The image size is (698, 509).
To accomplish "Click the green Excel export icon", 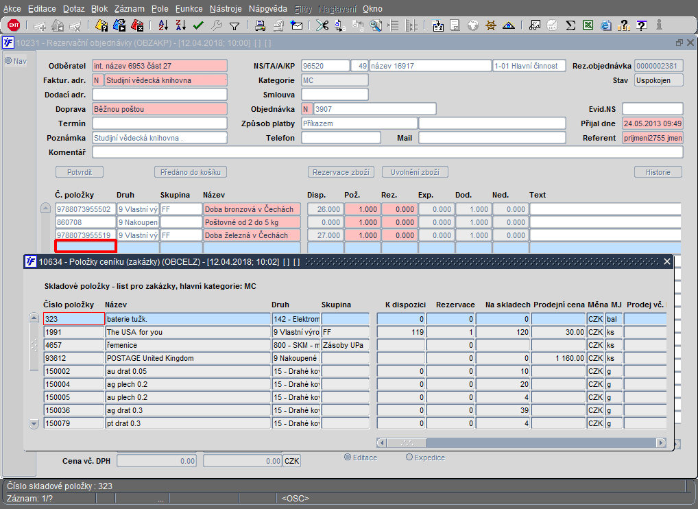I will pyautogui.click(x=588, y=25).
